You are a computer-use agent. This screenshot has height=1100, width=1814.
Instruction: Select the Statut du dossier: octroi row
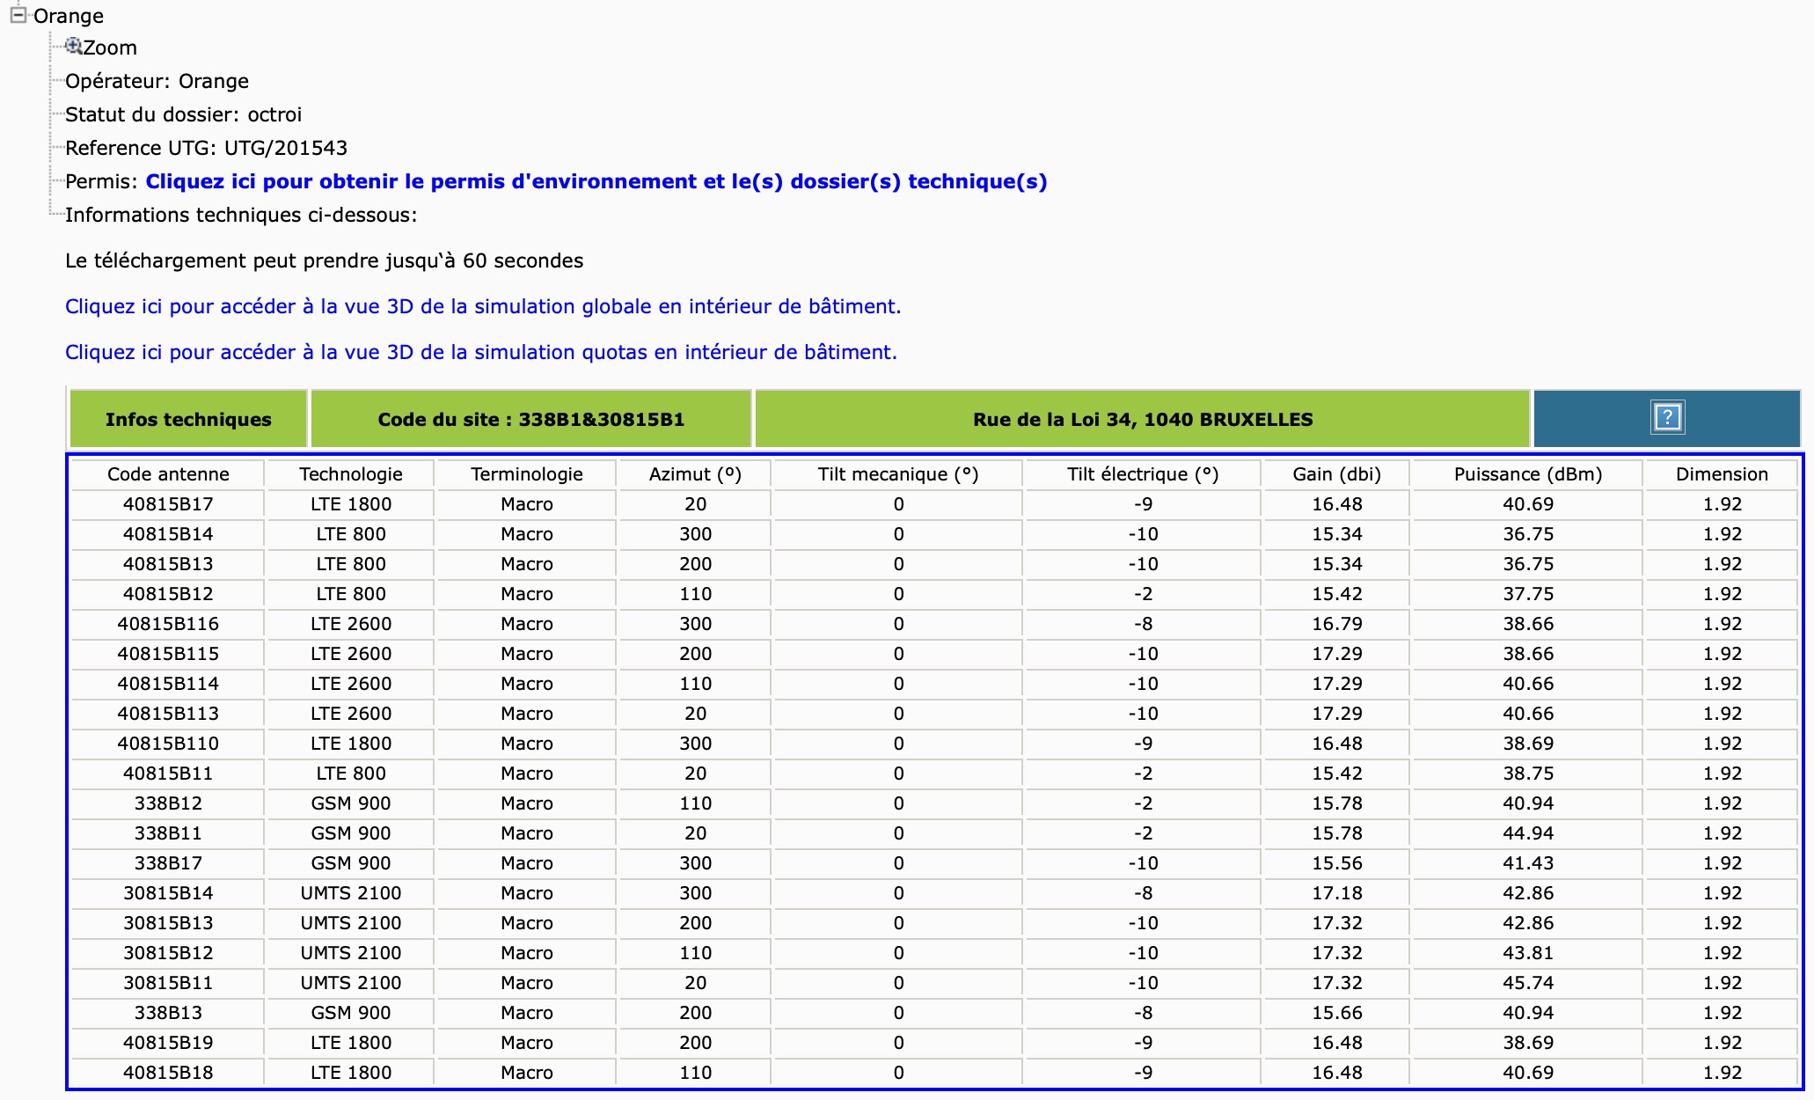coord(183,114)
